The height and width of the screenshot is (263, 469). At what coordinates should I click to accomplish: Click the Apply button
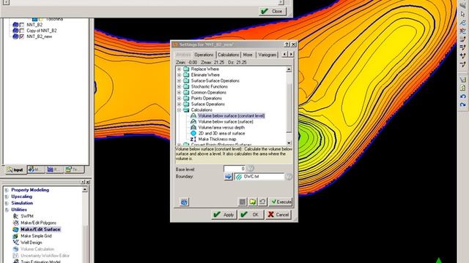[x=224, y=214]
